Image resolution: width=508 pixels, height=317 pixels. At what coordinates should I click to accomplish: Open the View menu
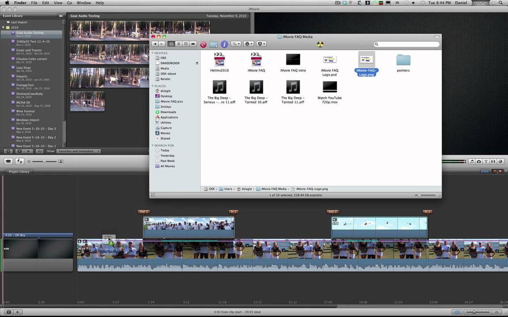[58, 3]
